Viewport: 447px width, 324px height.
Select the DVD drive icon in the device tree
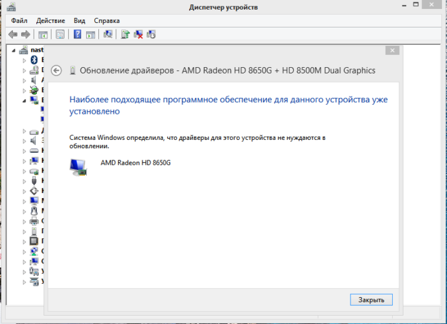[x=34, y=70]
